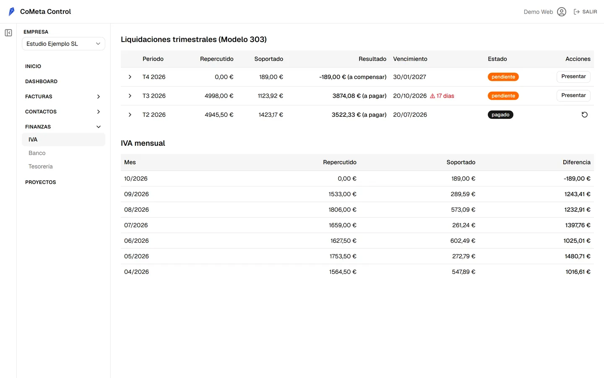Click the 30/01/2027 due date

(409, 77)
